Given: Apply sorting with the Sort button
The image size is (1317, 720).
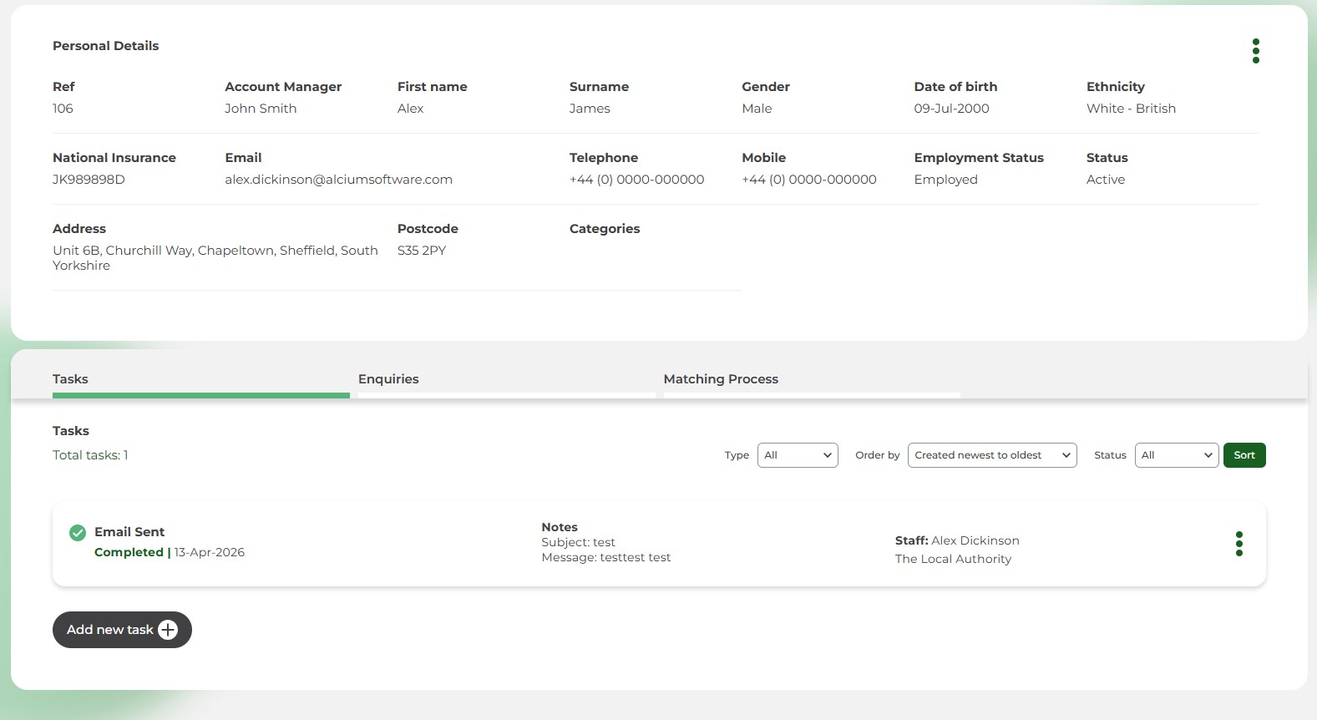Looking at the screenshot, I should point(1244,455).
